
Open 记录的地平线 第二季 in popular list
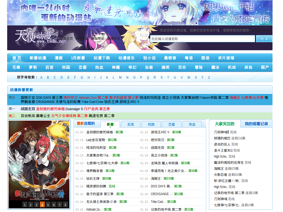click(x=229, y=193)
